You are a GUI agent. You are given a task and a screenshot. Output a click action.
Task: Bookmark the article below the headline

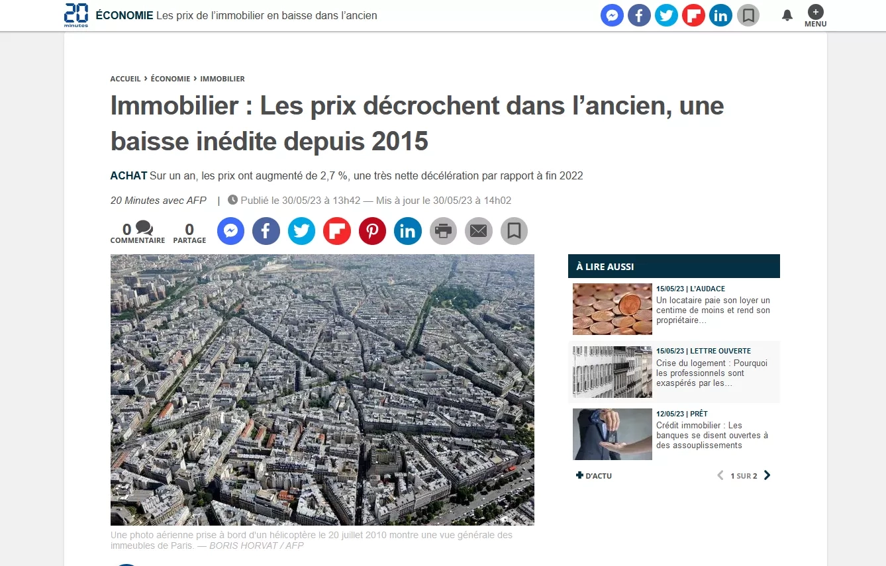coord(514,231)
